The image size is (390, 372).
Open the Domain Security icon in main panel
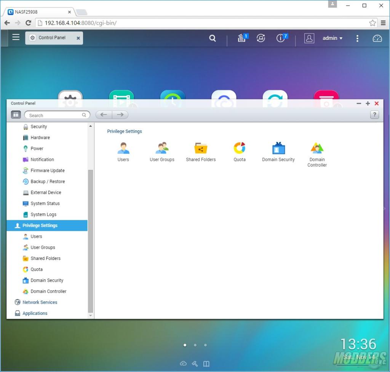pyautogui.click(x=278, y=148)
